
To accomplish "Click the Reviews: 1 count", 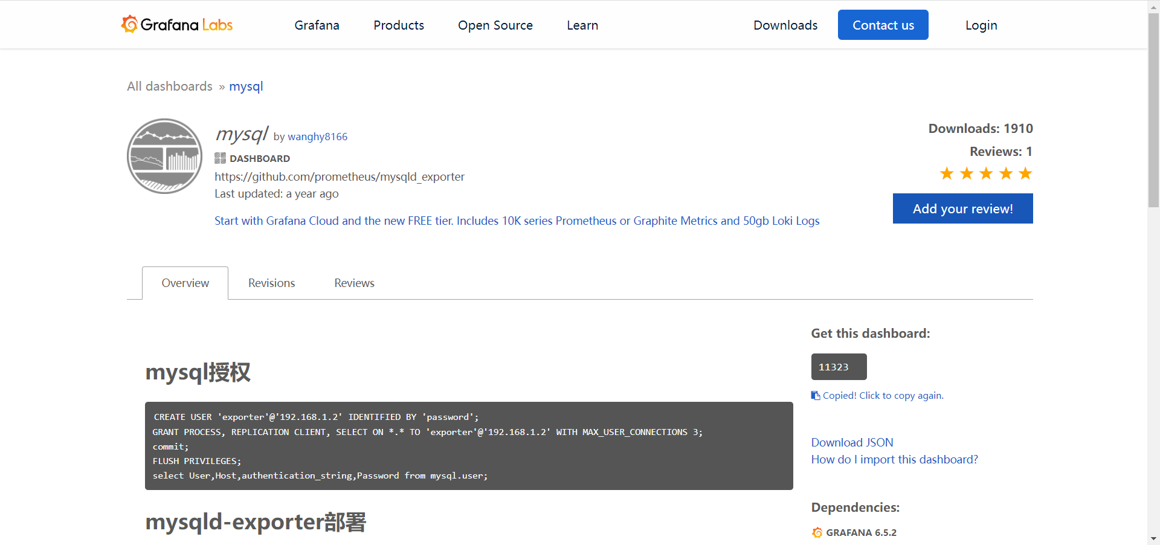I will (1001, 152).
